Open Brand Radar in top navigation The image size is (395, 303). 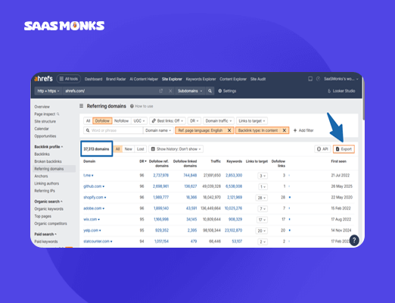[x=116, y=79]
